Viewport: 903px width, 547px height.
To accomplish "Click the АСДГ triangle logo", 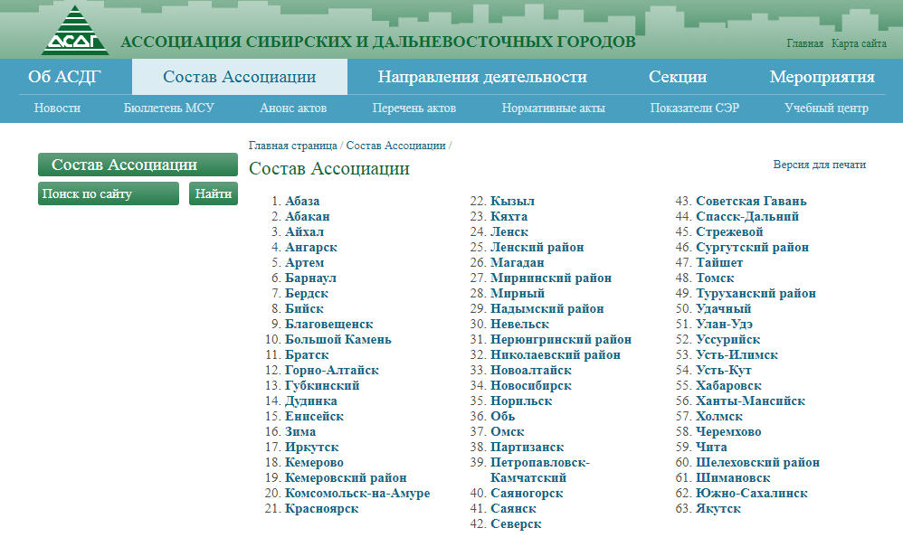I will (75, 31).
